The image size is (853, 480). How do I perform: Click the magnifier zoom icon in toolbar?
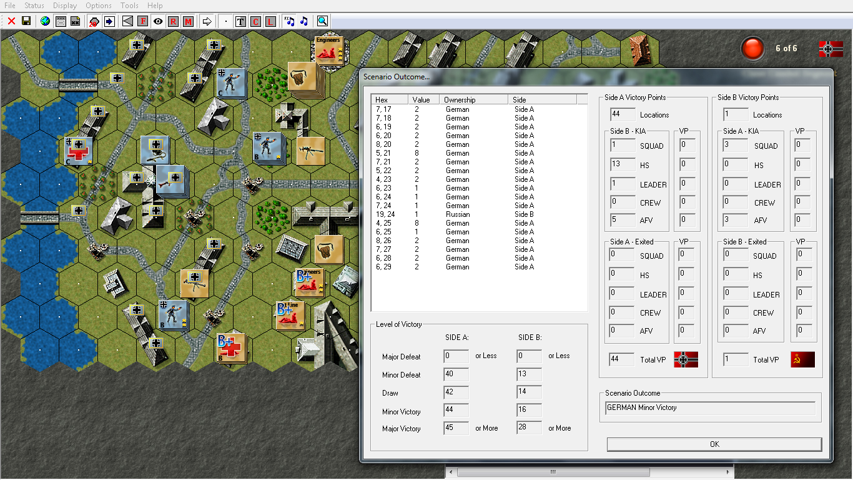coord(322,21)
